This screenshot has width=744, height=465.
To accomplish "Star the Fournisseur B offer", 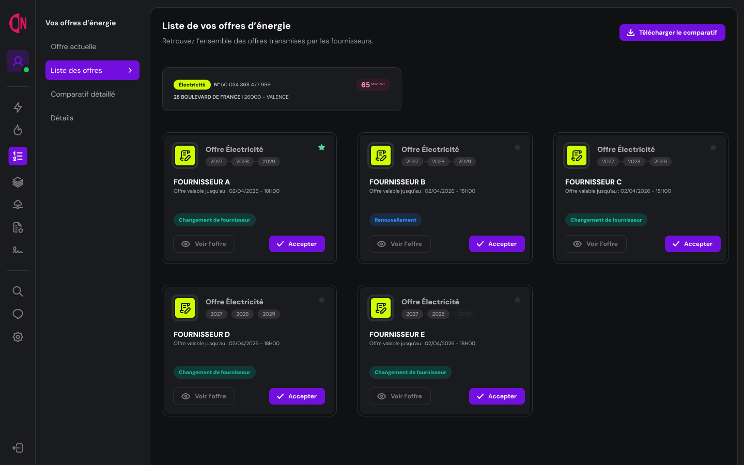I will 517,147.
